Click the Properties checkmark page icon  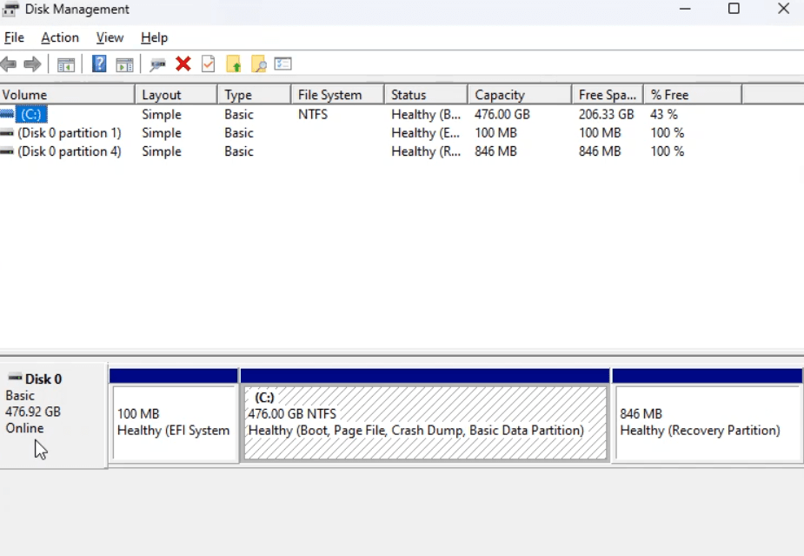pos(208,64)
